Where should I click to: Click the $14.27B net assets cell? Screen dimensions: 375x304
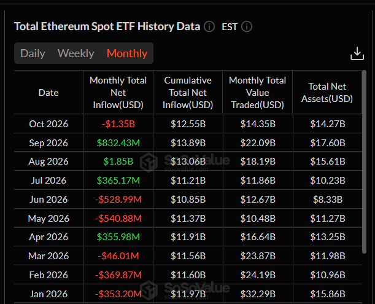(x=328, y=124)
